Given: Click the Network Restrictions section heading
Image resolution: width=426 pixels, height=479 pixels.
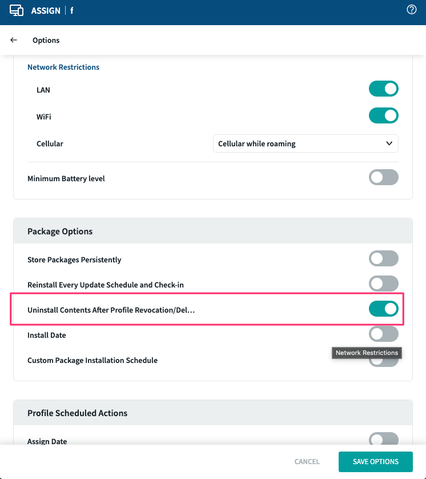Looking at the screenshot, I should click(63, 67).
